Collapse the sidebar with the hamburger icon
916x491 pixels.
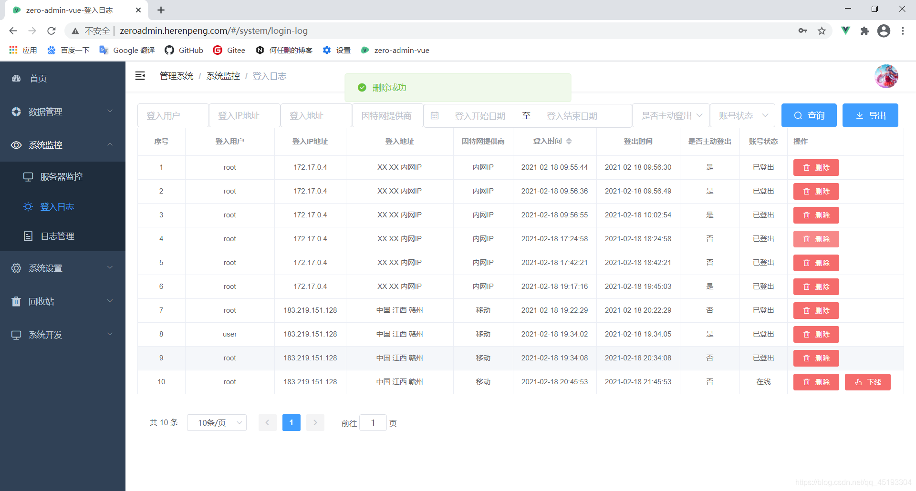[140, 76]
